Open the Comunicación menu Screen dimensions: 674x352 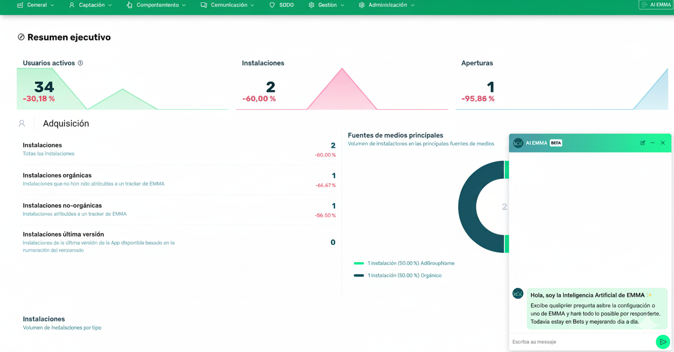coord(227,5)
